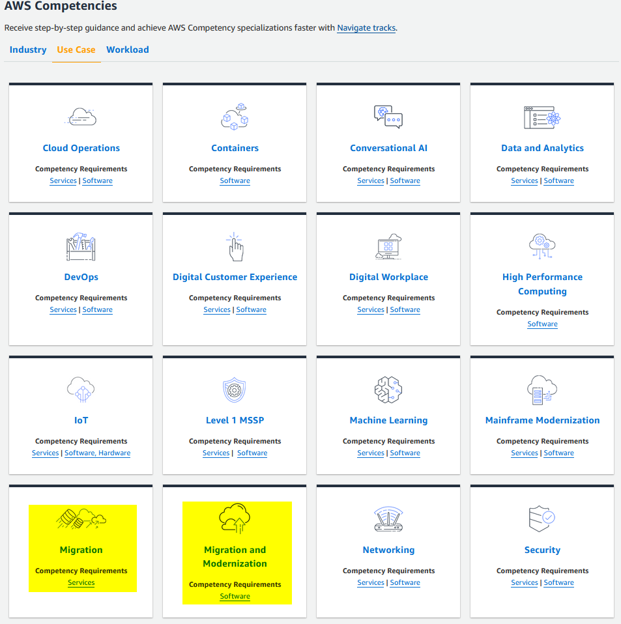Screen dimensions: 621x624
Task: Open Level 1 MSSP Software link
Action: (252, 453)
